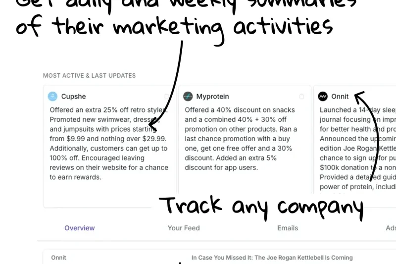396x264 pixels.
Task: Click the Myprotein logo icon
Action: coord(188,97)
